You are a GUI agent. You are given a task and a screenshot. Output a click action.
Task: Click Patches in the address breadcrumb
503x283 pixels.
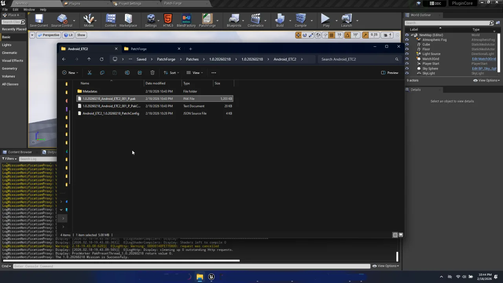click(192, 59)
